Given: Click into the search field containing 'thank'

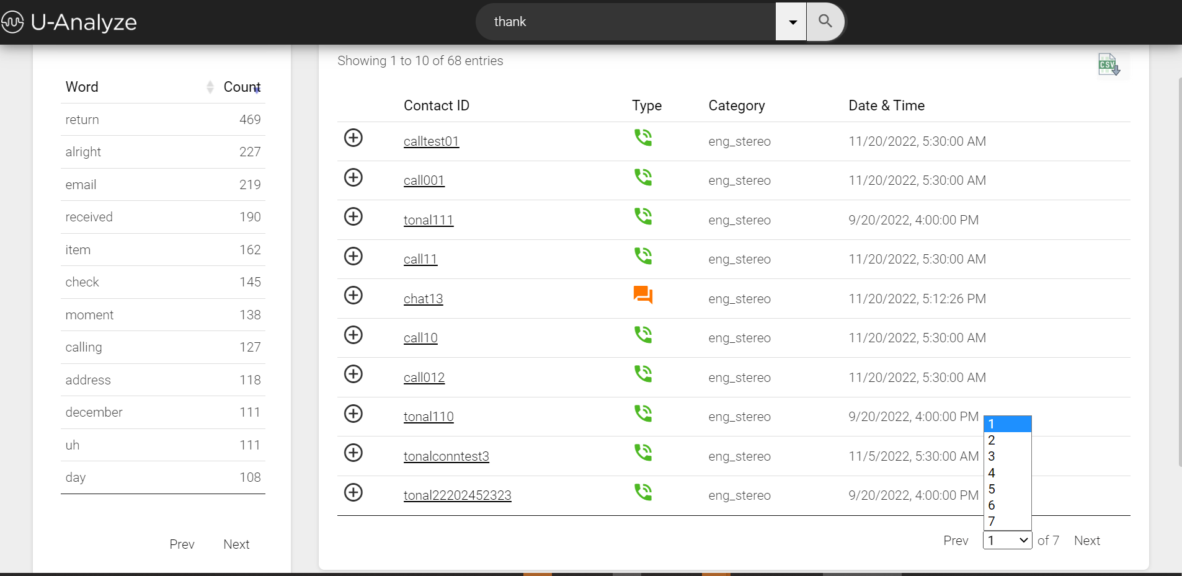Looking at the screenshot, I should pos(626,22).
